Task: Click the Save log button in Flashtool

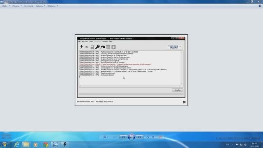Action: [x=178, y=90]
